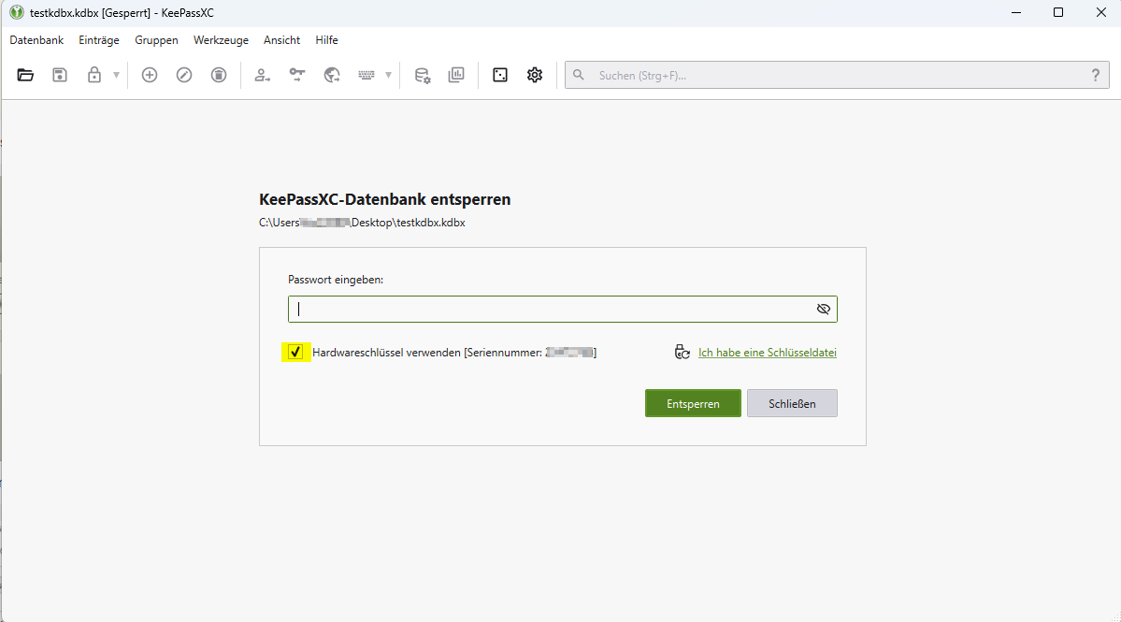Open the password generator dice icon
Screen dimensions: 1121x622
(x=500, y=75)
